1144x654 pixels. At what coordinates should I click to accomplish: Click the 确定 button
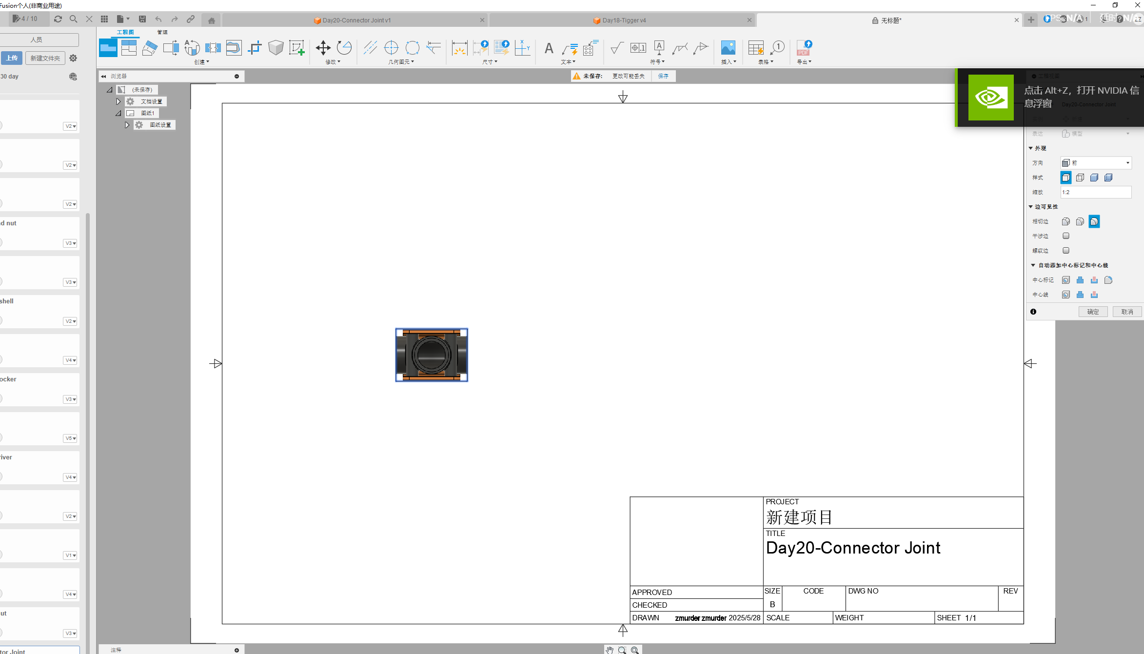coord(1093,312)
